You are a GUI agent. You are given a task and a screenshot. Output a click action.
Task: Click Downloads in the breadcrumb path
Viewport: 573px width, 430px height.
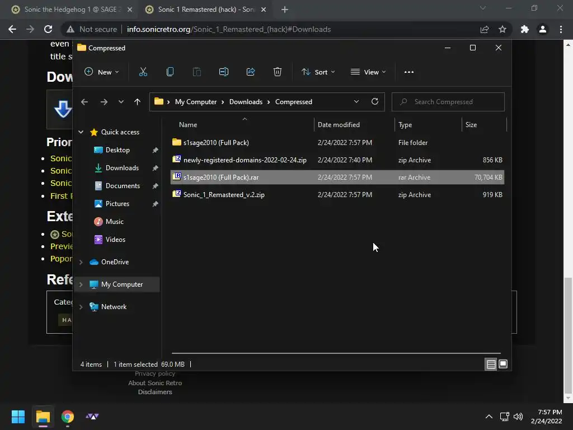click(246, 102)
